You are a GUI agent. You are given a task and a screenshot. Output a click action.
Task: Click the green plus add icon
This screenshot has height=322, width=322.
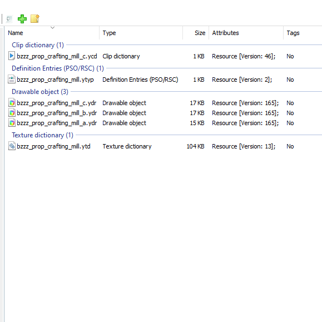point(22,19)
